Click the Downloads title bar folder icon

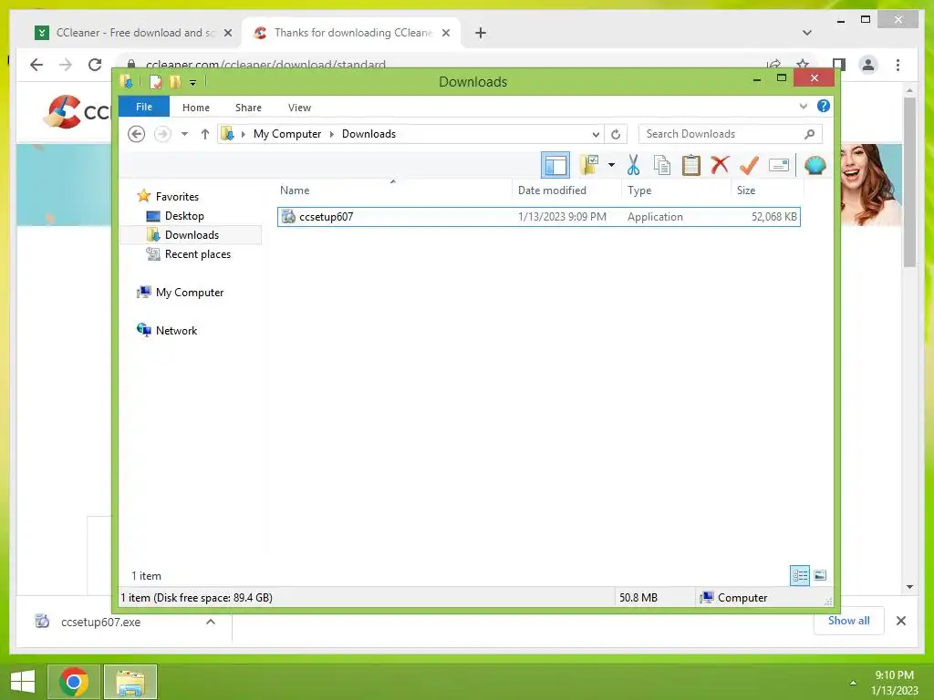(126, 81)
